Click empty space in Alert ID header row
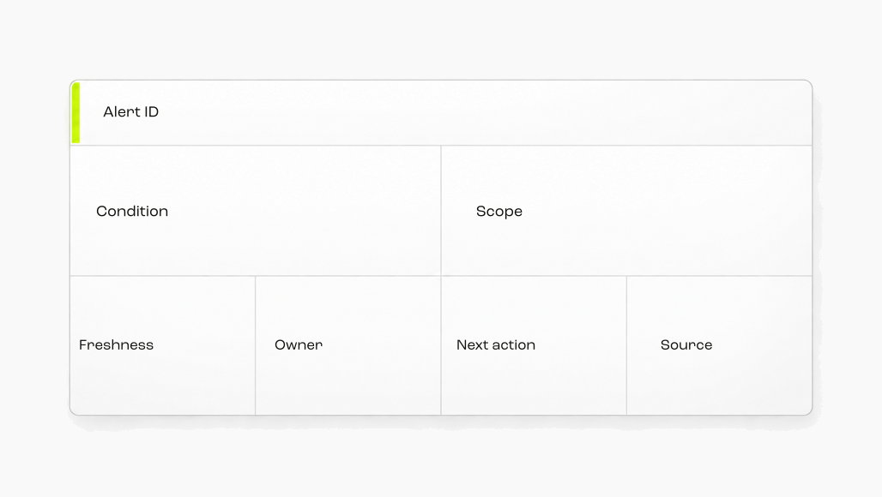This screenshot has height=497, width=882. tap(484, 112)
